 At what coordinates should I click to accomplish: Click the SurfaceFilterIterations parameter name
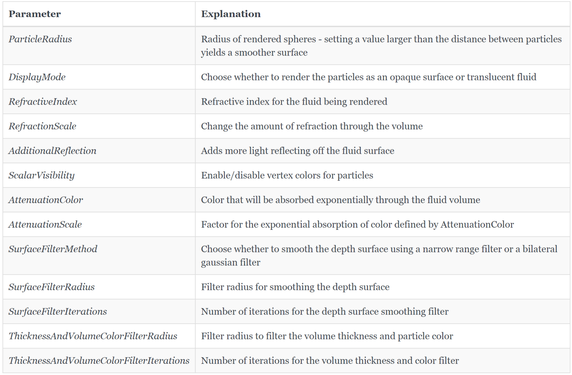(57, 312)
